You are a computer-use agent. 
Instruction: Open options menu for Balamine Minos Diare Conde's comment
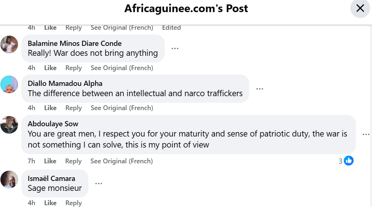175,48
